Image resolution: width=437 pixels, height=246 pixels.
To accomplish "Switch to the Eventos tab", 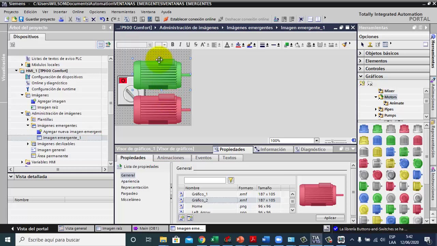I will coord(203,158).
